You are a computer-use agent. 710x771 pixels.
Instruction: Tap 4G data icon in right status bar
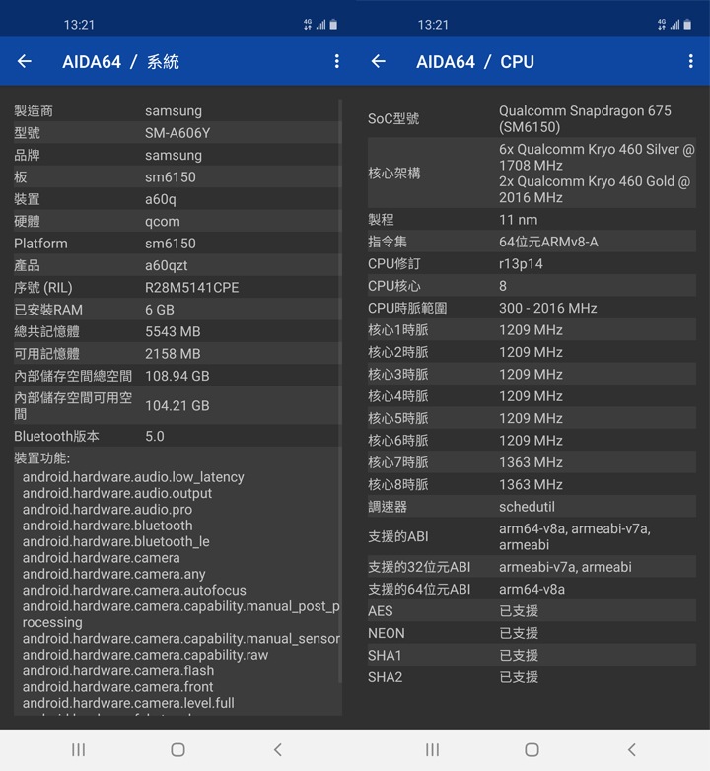pyautogui.click(x=662, y=24)
